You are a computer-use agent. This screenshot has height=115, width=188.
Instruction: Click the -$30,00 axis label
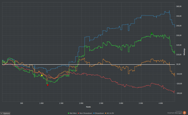[179, 93]
